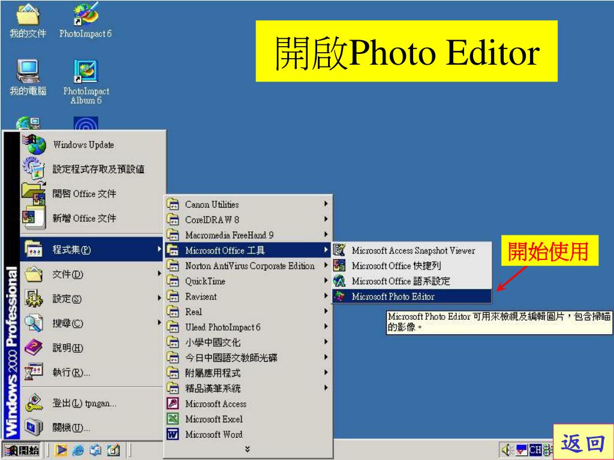Viewport: 614px width, 460px height.
Task: Launch Internet Explorer from quick launch bar
Action: (x=79, y=450)
